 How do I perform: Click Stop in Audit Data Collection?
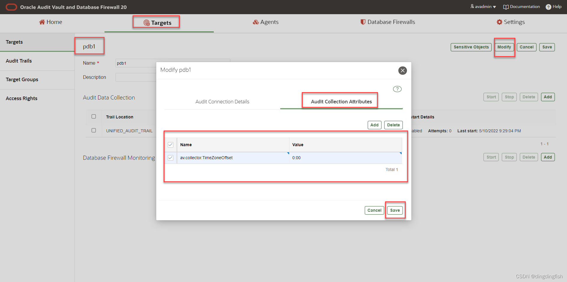[509, 97]
